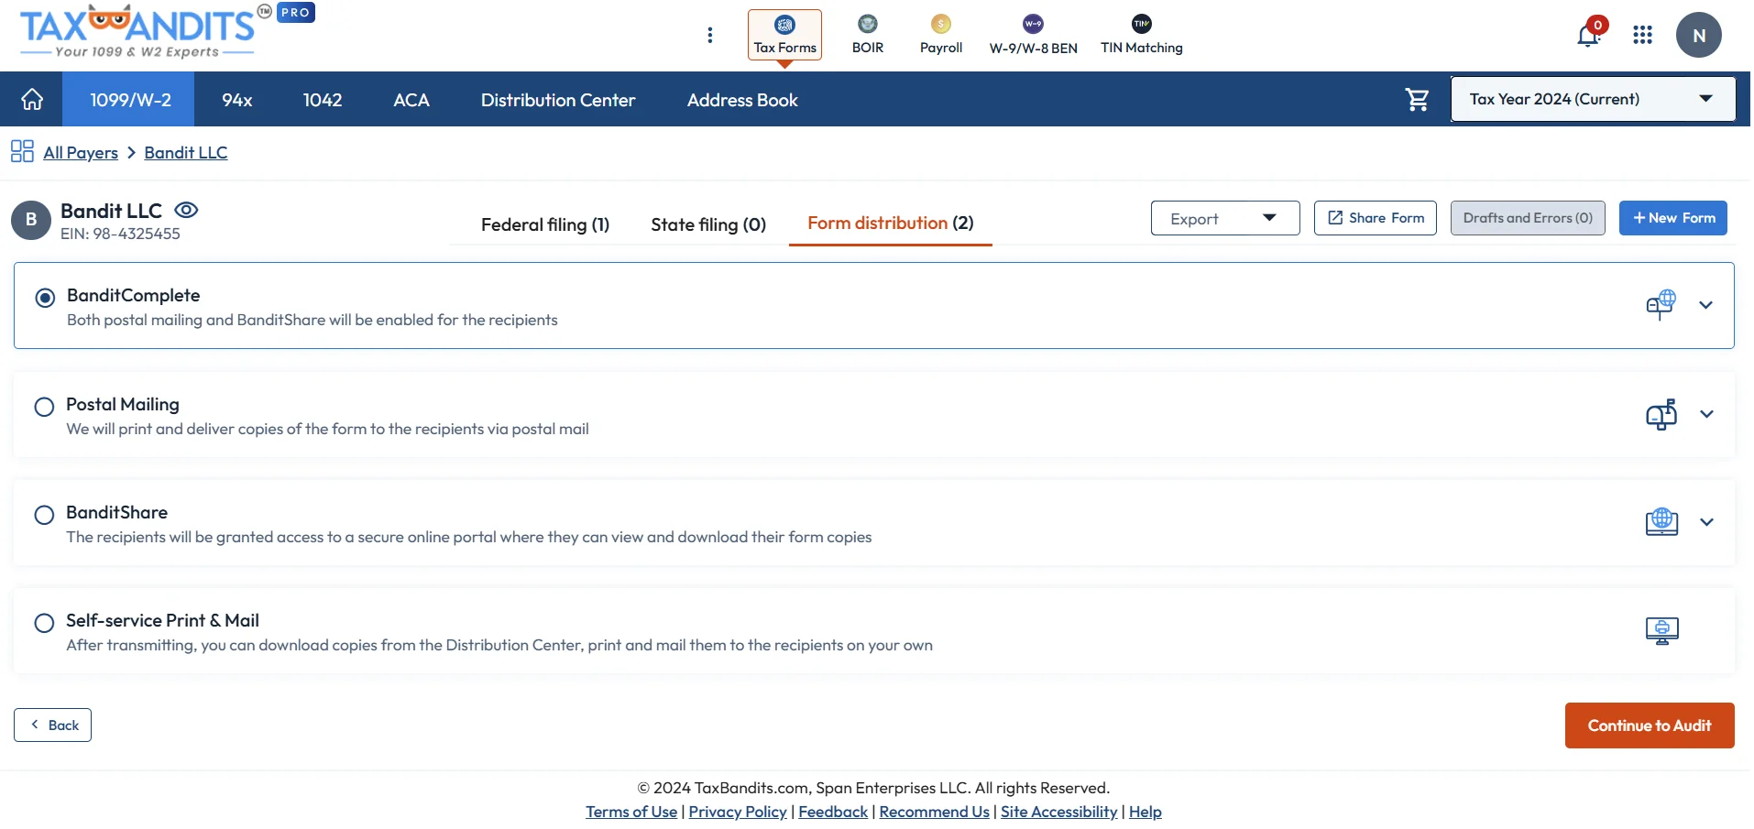The width and height of the screenshot is (1754, 829).
Task: Open the apps grid launcher icon
Action: click(1642, 35)
